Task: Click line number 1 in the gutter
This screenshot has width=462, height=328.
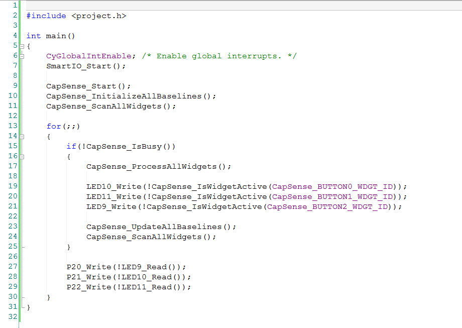Action: tap(15, 6)
